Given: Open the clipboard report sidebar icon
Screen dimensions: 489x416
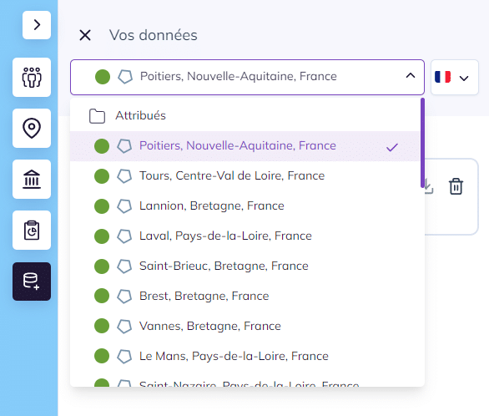Looking at the screenshot, I should point(32,230).
